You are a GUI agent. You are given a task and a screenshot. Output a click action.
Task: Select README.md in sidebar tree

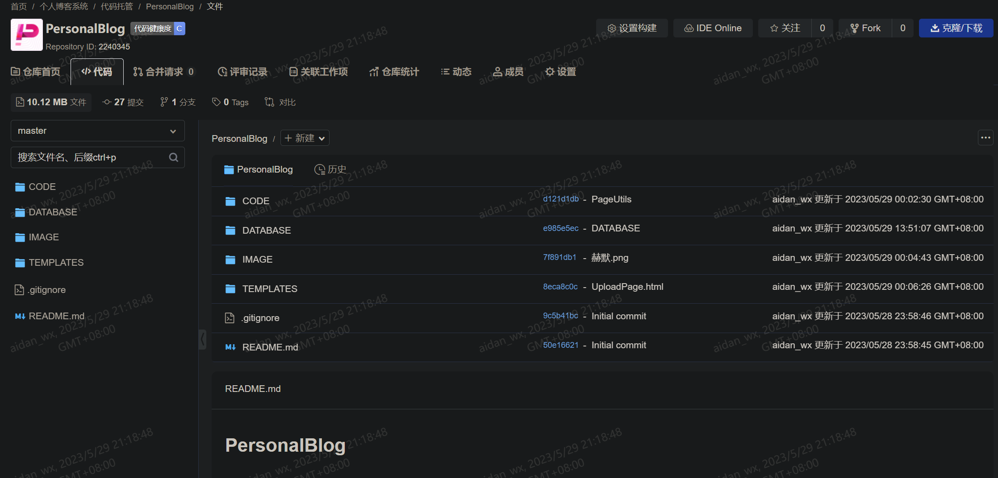(x=50, y=316)
